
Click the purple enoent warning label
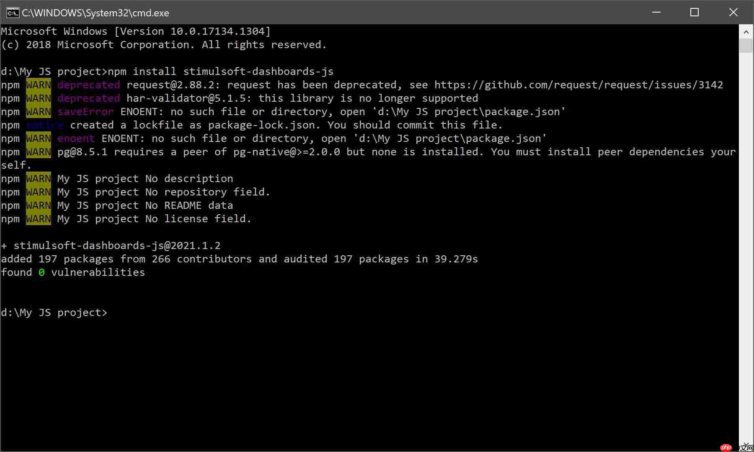[76, 139]
